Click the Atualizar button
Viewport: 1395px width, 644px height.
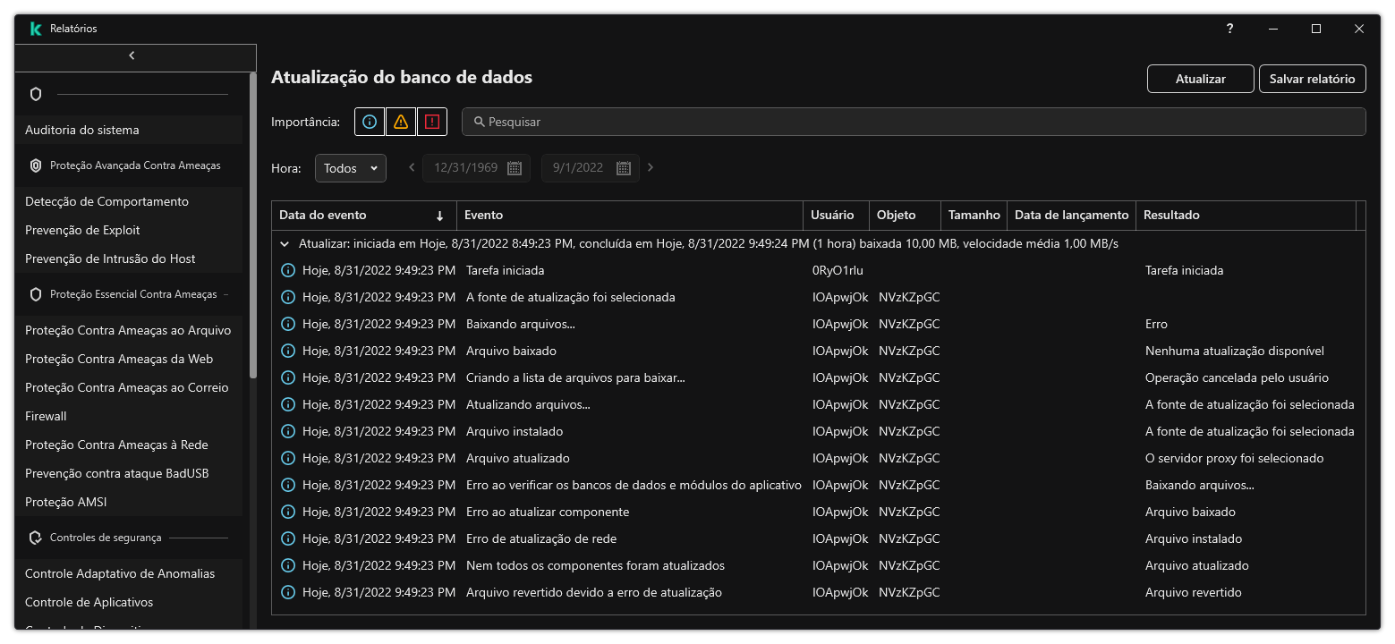click(1200, 79)
